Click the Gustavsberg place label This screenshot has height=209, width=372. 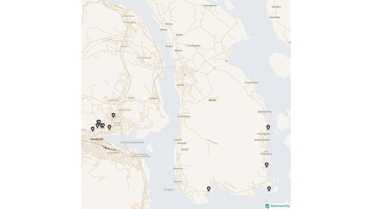click(x=184, y=116)
